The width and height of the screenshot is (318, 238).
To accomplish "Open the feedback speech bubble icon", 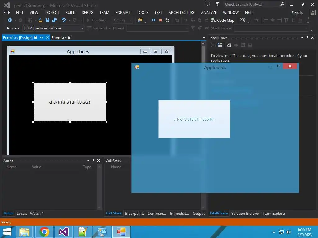I will [208, 4].
